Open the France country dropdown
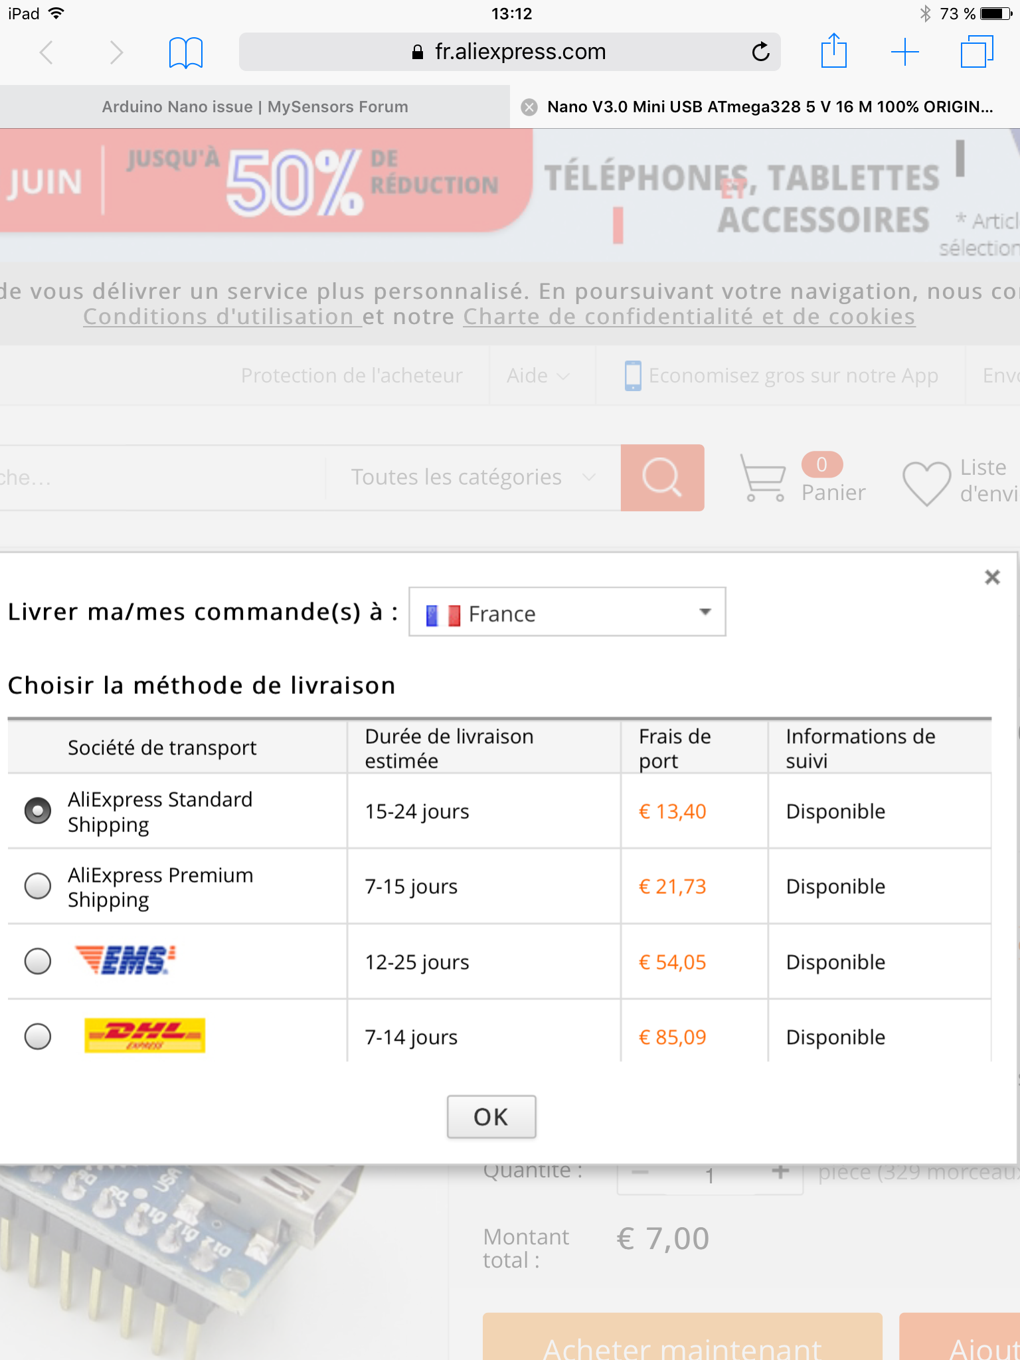Viewport: 1020px width, 1360px height. [566, 612]
